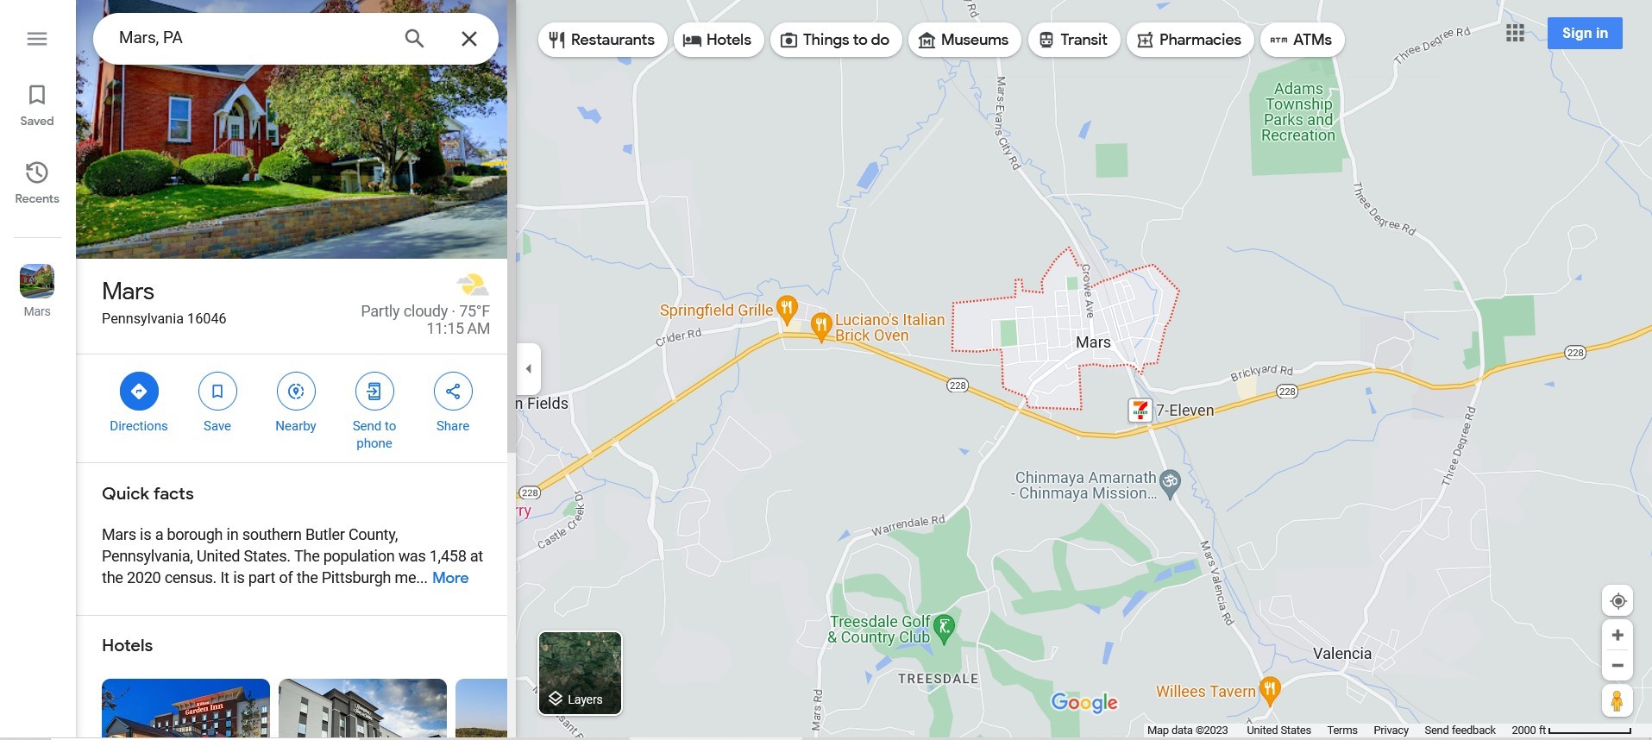Open Recents history
The image size is (1652, 740).
37,183
